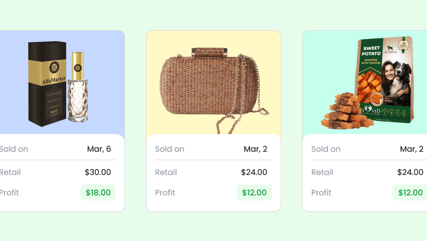Select the Mar, 2 date on clutch card

[256, 149]
